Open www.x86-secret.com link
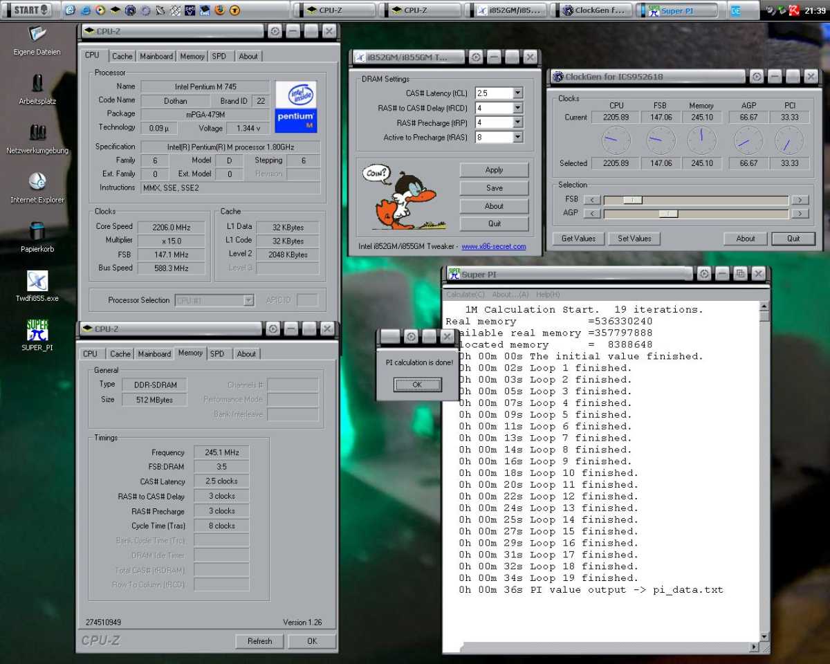Screen dimensions: 830x664 click(x=493, y=246)
